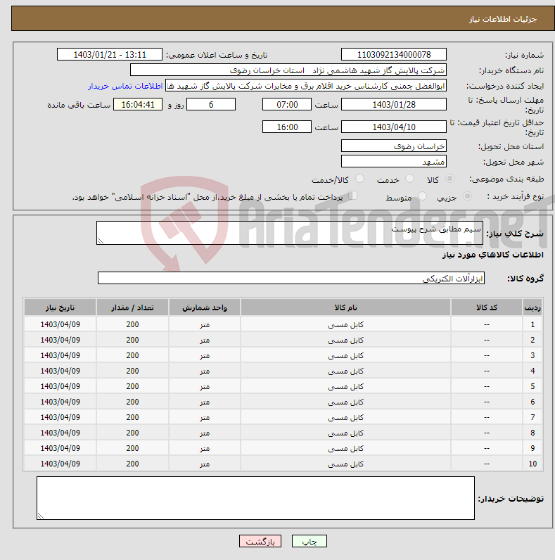The width and height of the screenshot is (555, 560).
Task: Select the کالا/خدمت radio button
Action: 359,179
